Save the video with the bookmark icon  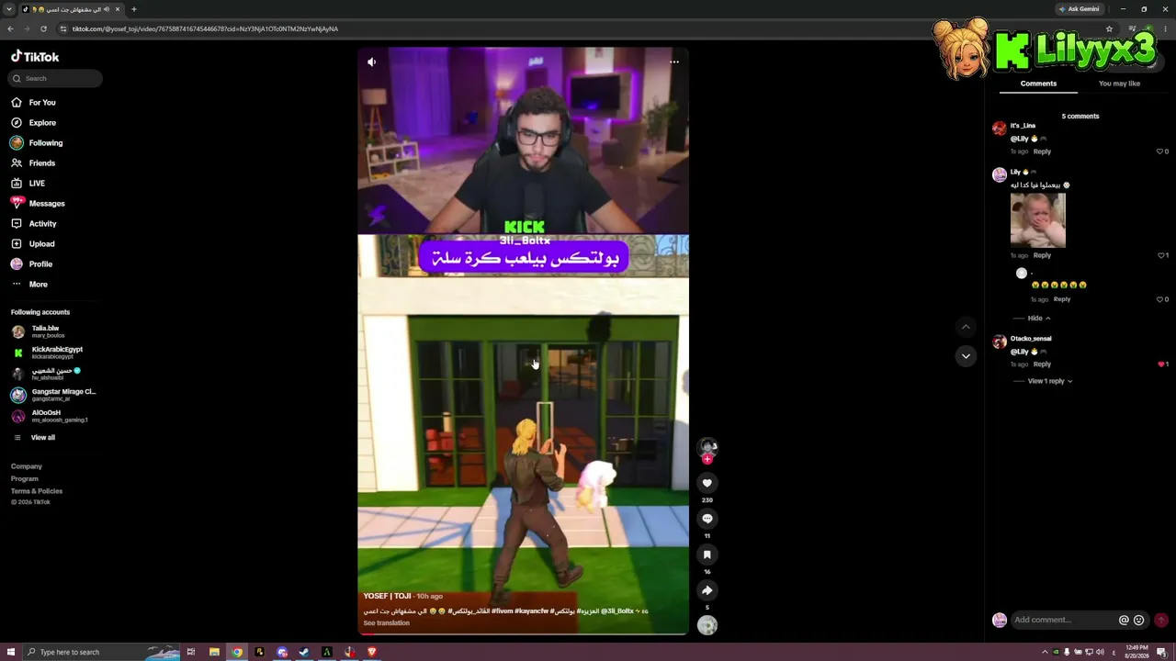pyautogui.click(x=707, y=555)
